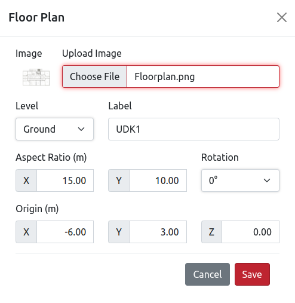Screen dimensions: 295x303
Task: Click the Floorplan.png file name field
Action: (x=203, y=76)
